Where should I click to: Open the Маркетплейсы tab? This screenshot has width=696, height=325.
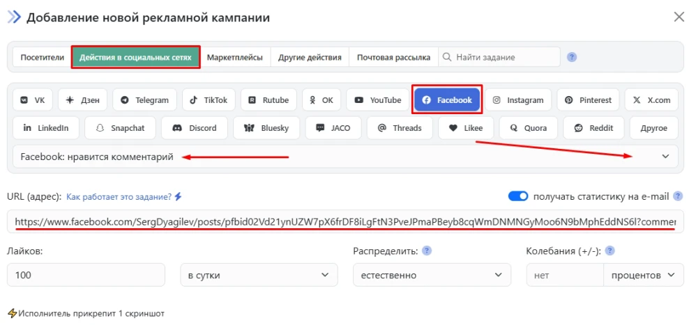pos(235,57)
